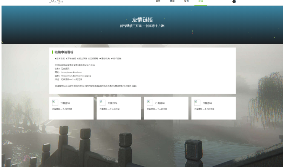Click the 名称: 刀客源码 line
Viewport: 284px width, 167px height.
(x=62, y=69)
